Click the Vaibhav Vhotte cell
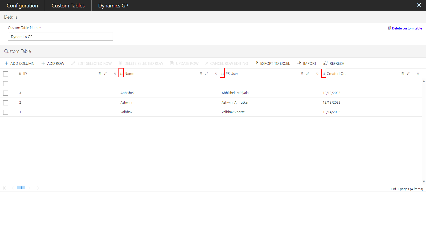426x239 pixels. click(233, 112)
